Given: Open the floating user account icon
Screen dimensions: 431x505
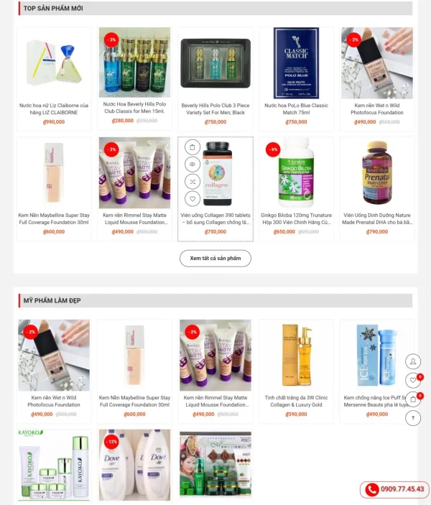Looking at the screenshot, I should tap(413, 361).
